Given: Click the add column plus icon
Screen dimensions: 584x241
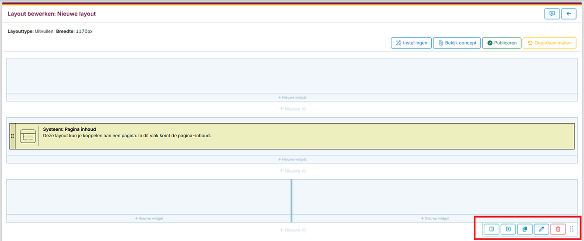Looking at the screenshot, I should (x=508, y=229).
